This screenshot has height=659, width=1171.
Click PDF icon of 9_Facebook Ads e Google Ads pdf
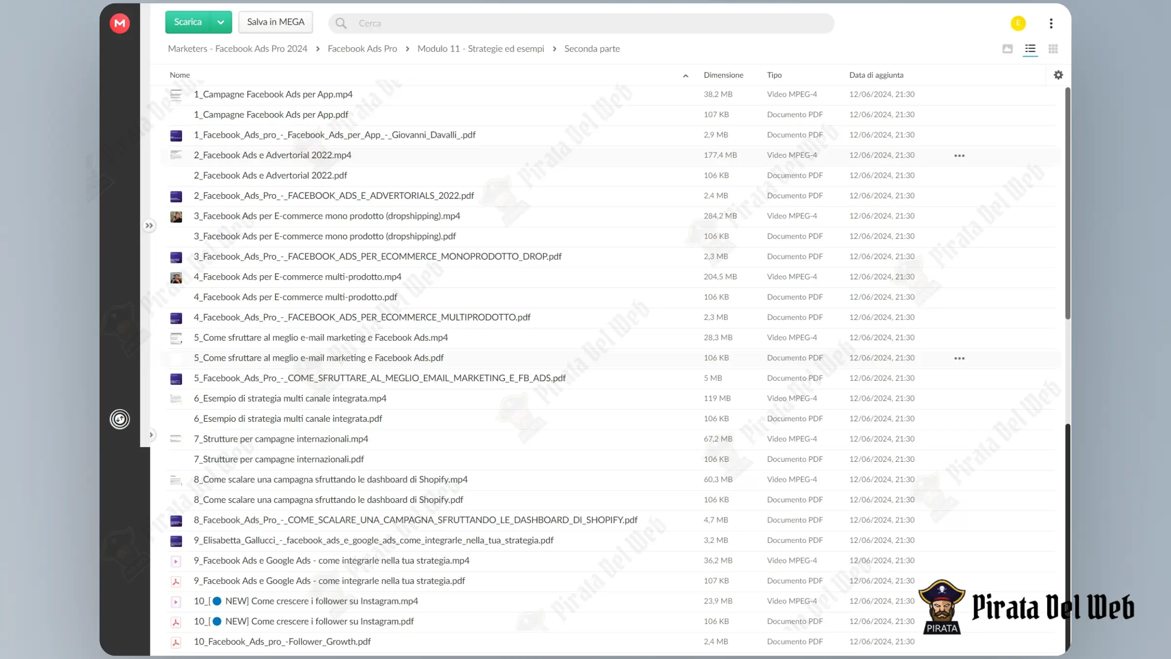coord(176,581)
